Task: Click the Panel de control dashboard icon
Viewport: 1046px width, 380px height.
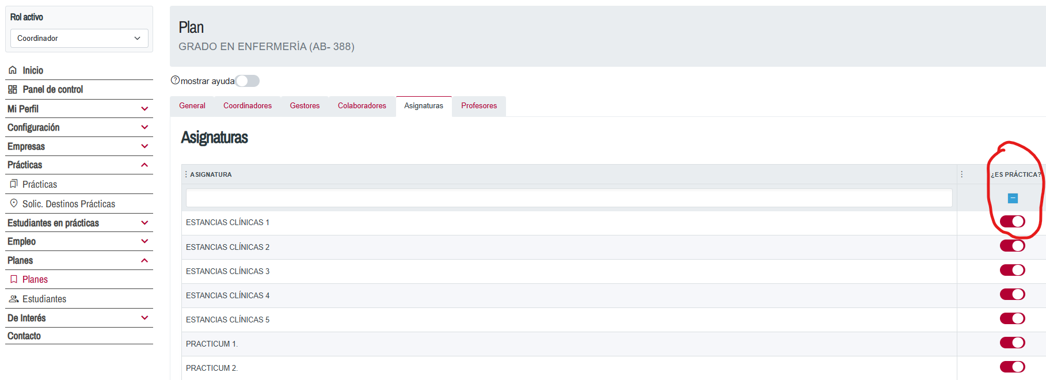Action: (13, 89)
